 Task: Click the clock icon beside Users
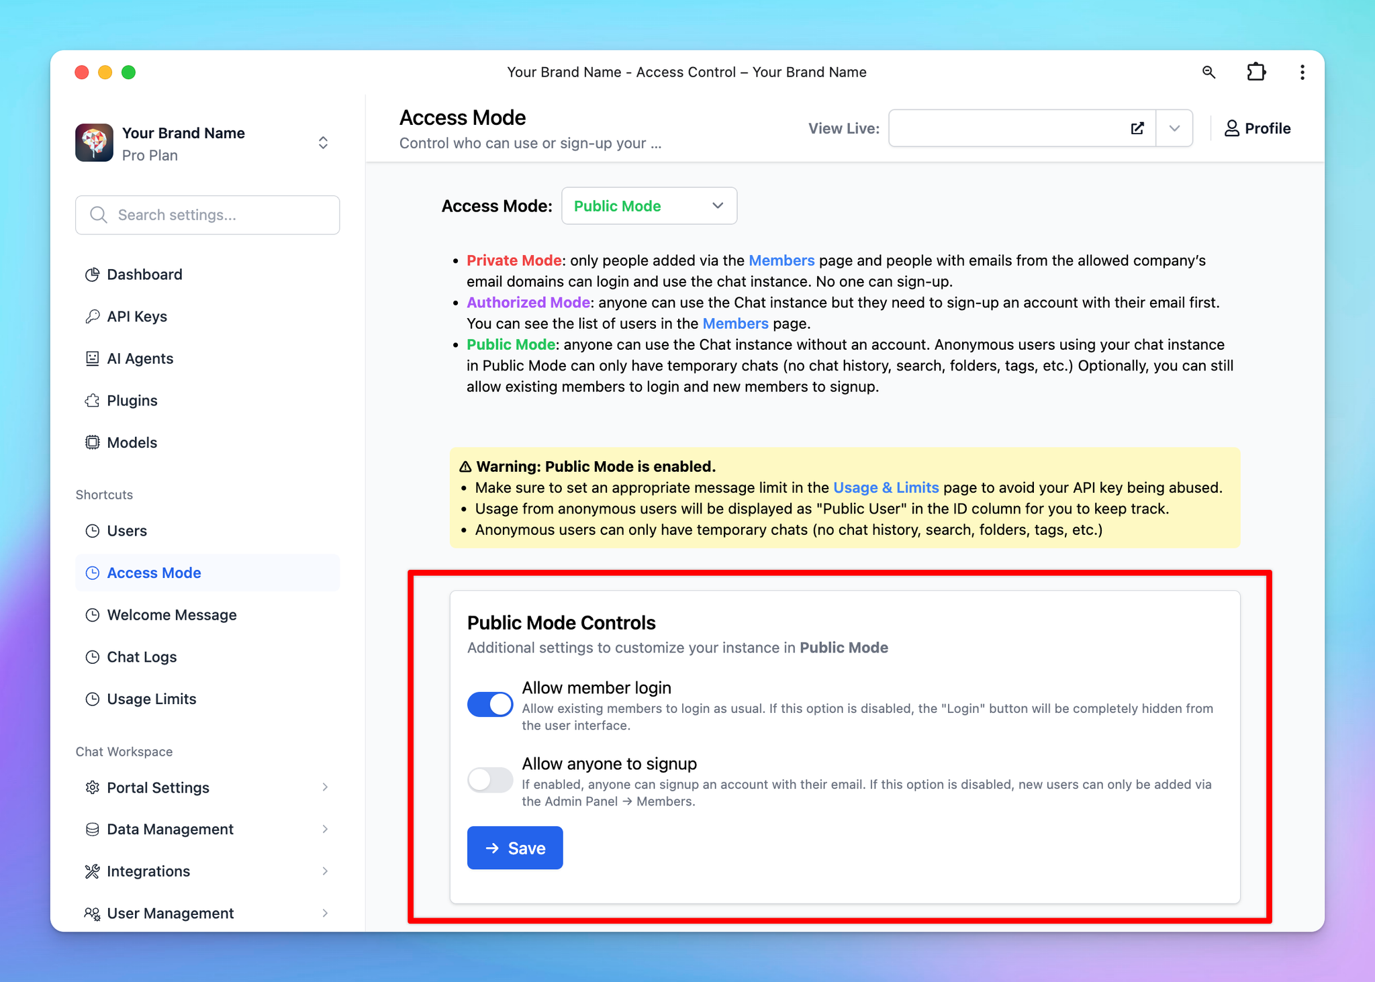coord(93,531)
